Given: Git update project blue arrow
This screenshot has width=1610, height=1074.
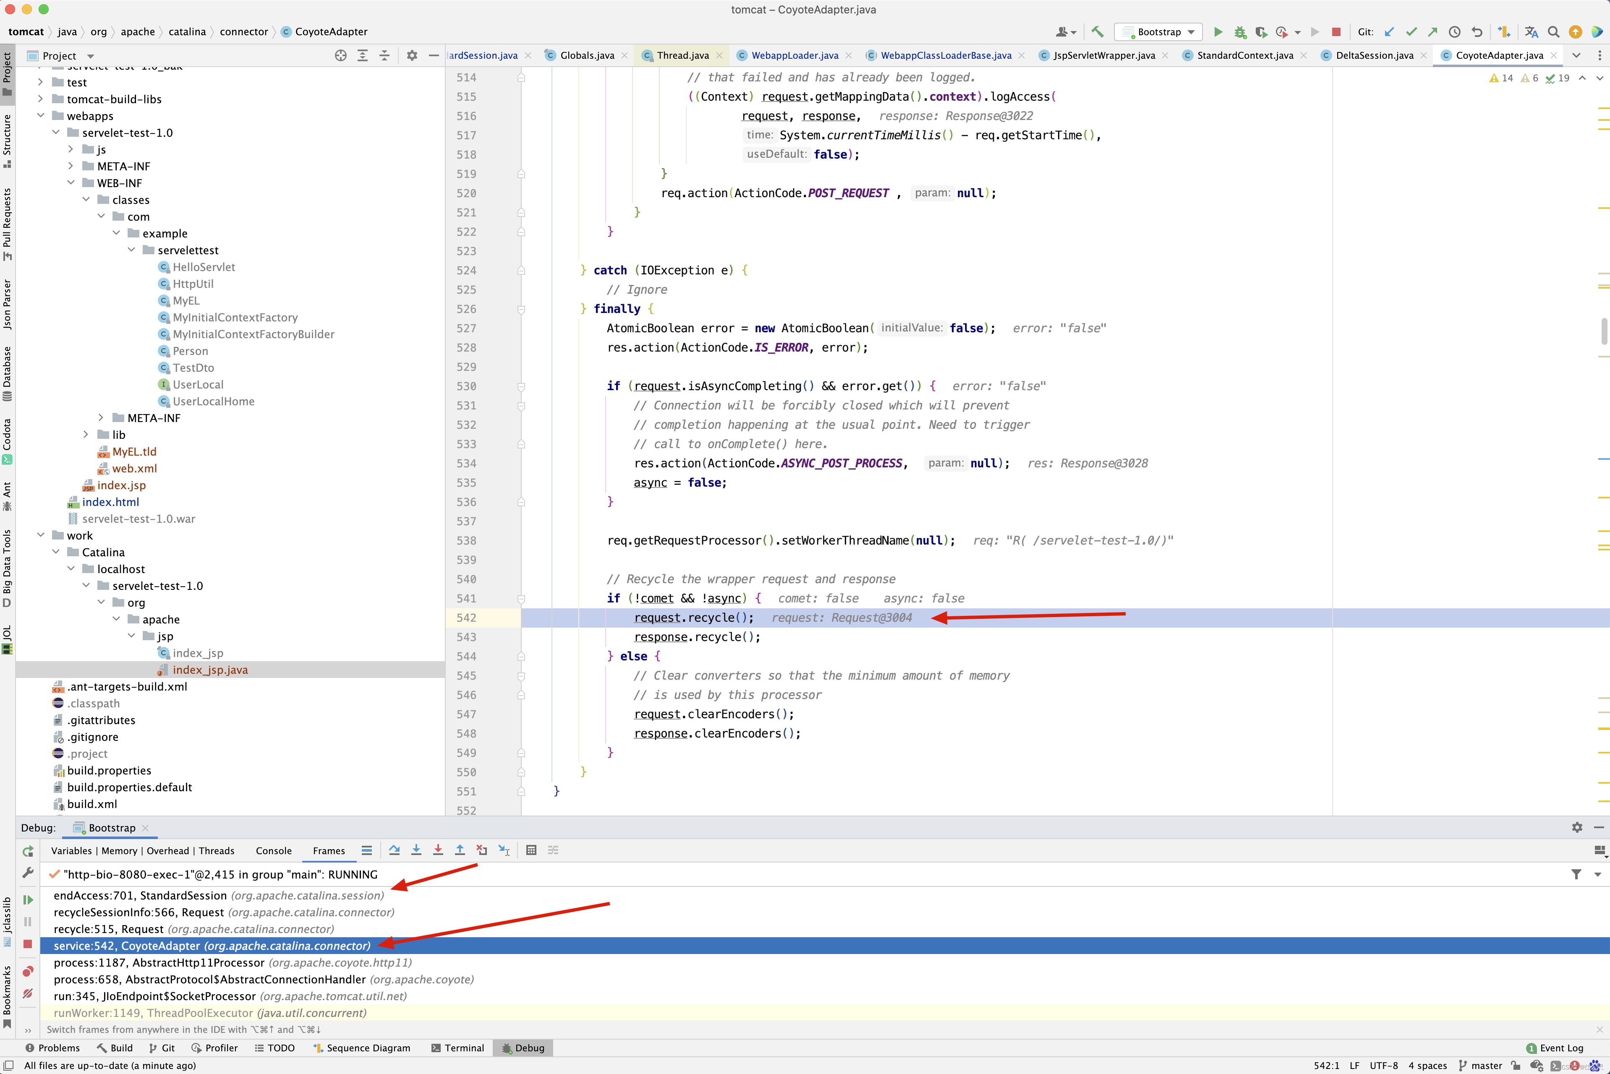Looking at the screenshot, I should coord(1389,31).
